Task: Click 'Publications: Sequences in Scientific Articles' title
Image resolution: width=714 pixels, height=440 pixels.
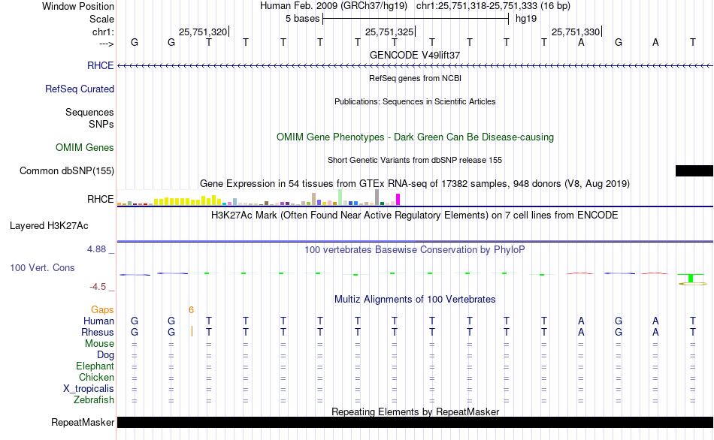Action: pos(415,101)
